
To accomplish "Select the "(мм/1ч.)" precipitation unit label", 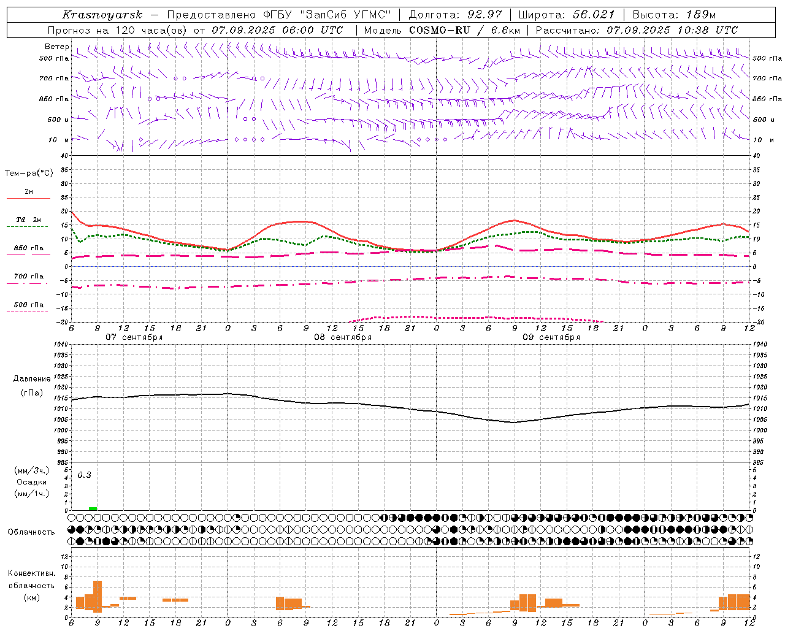I will (32, 494).
